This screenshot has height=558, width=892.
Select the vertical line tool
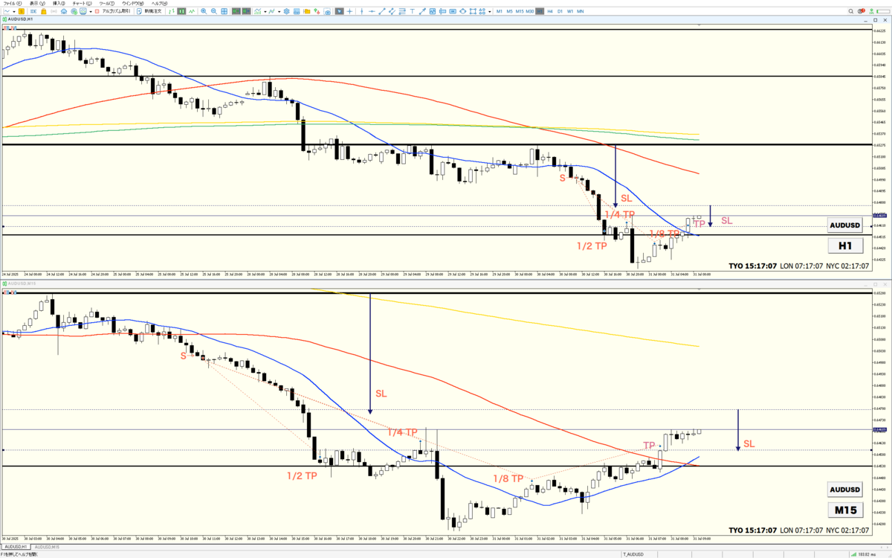coord(361,12)
